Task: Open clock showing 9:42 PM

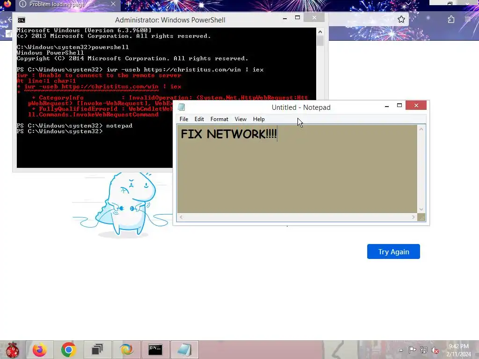Action: (x=458, y=350)
